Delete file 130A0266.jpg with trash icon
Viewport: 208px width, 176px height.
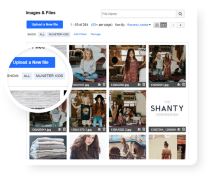point(144,85)
